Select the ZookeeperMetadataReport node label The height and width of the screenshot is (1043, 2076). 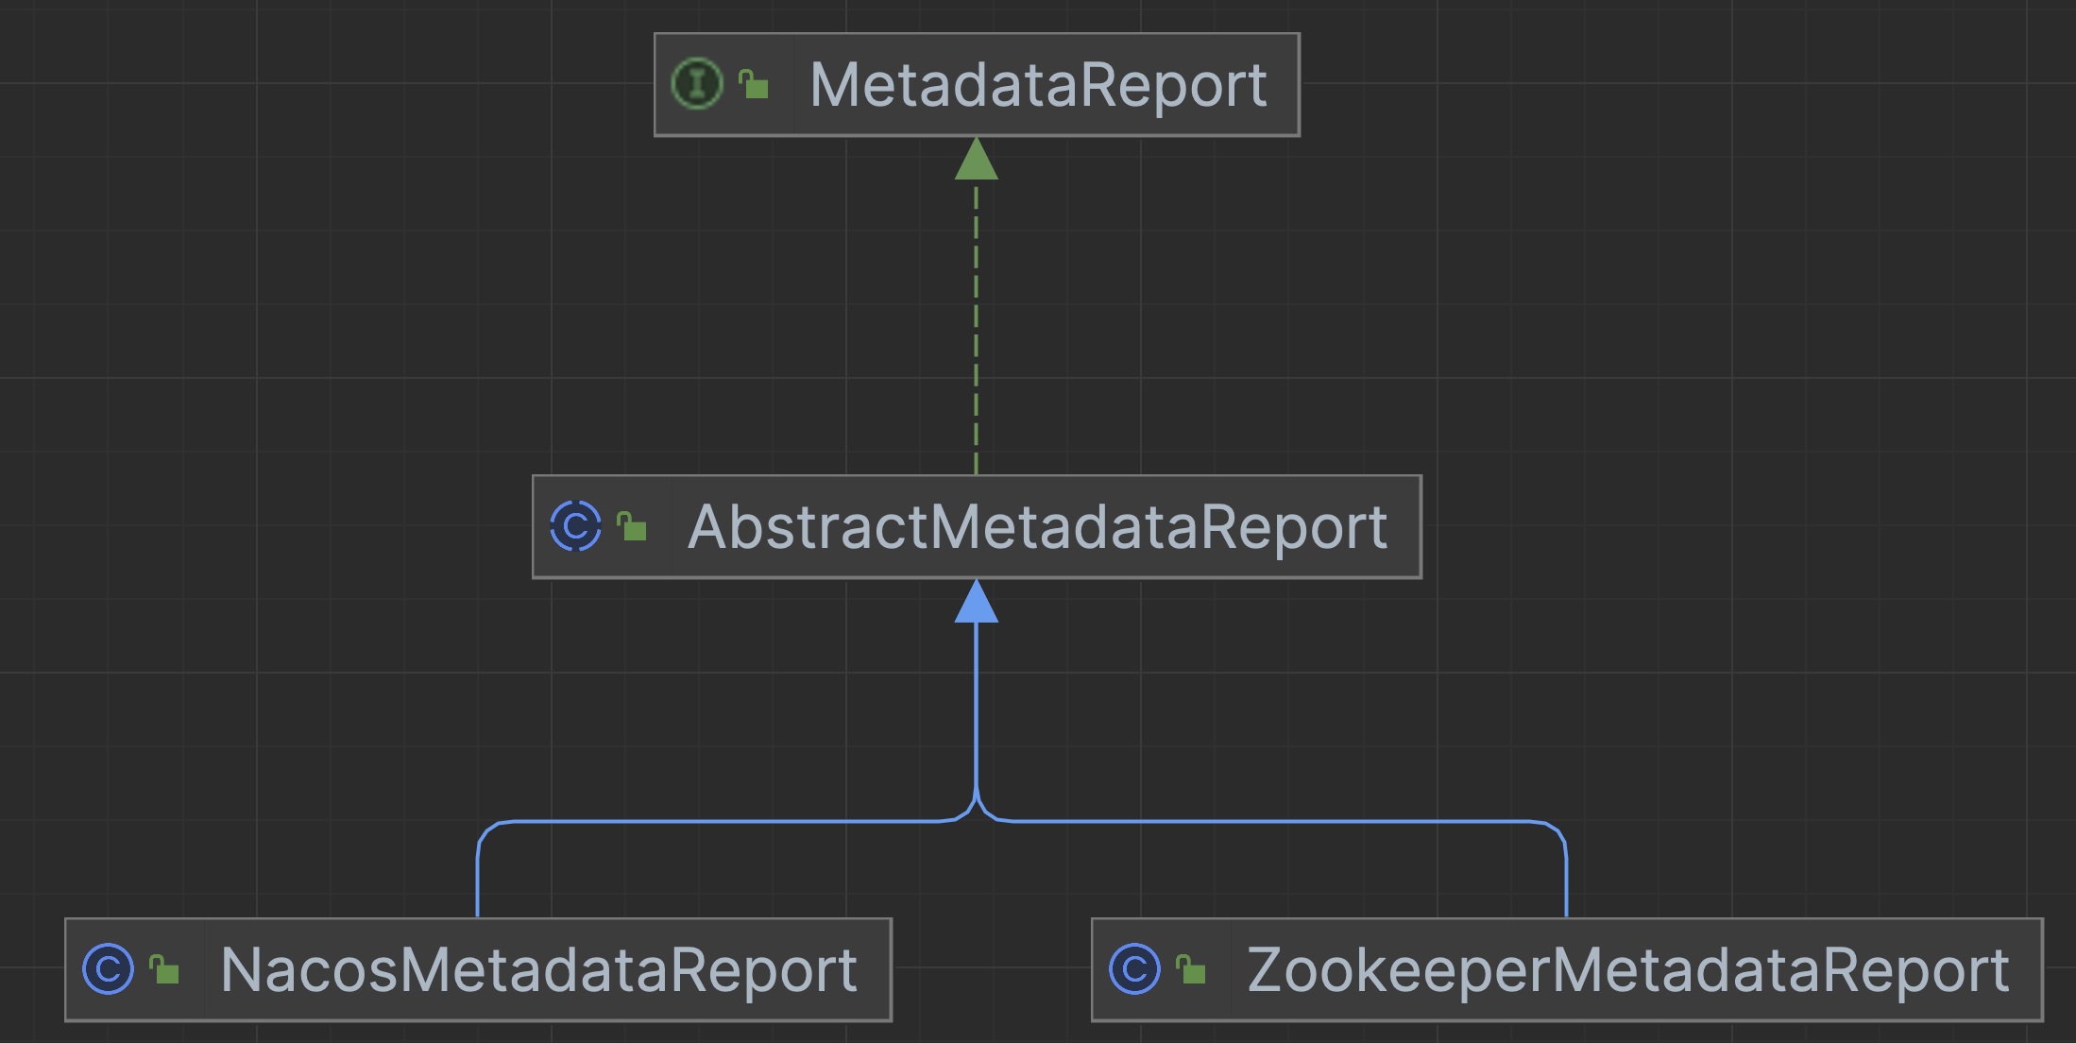coord(1627,970)
